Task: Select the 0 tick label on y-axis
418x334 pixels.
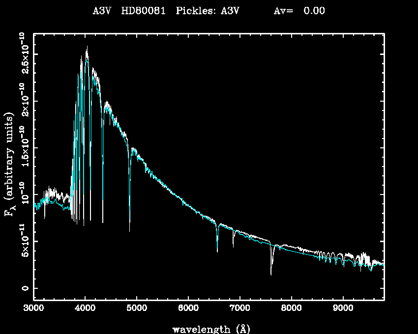Action: (24, 288)
